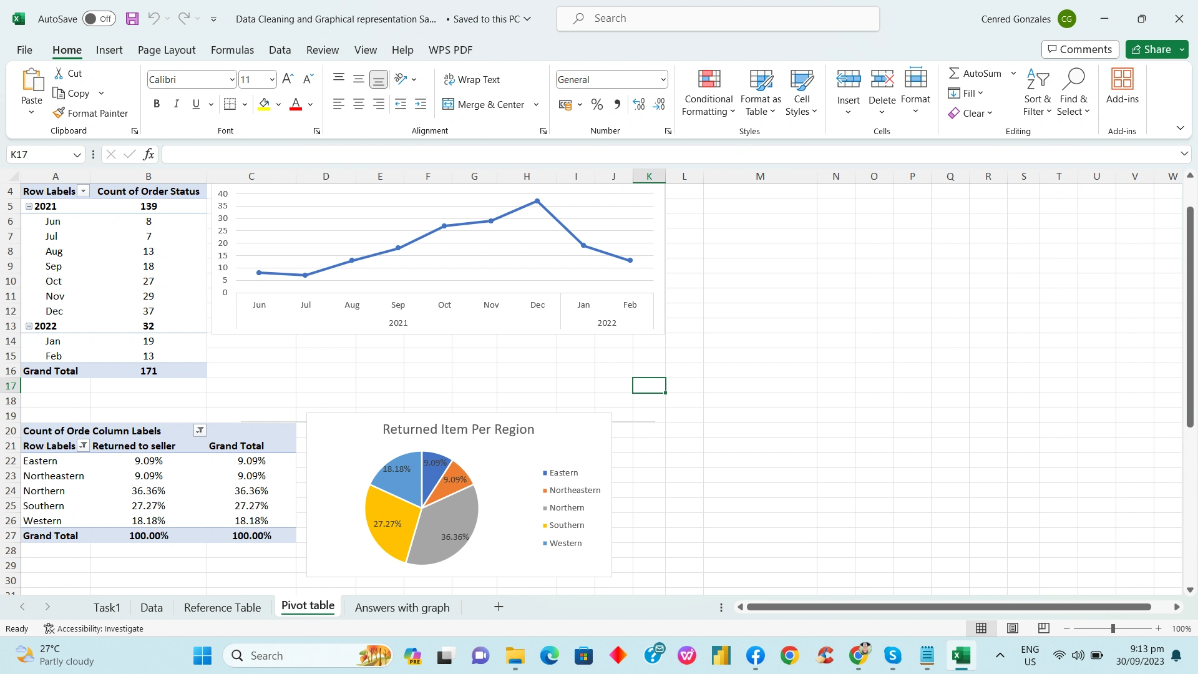Open the Formulas ribbon tab
Viewport: 1198px width, 674px height.
point(232,50)
